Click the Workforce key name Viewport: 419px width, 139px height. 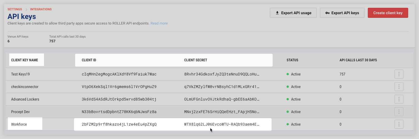coord(19,124)
